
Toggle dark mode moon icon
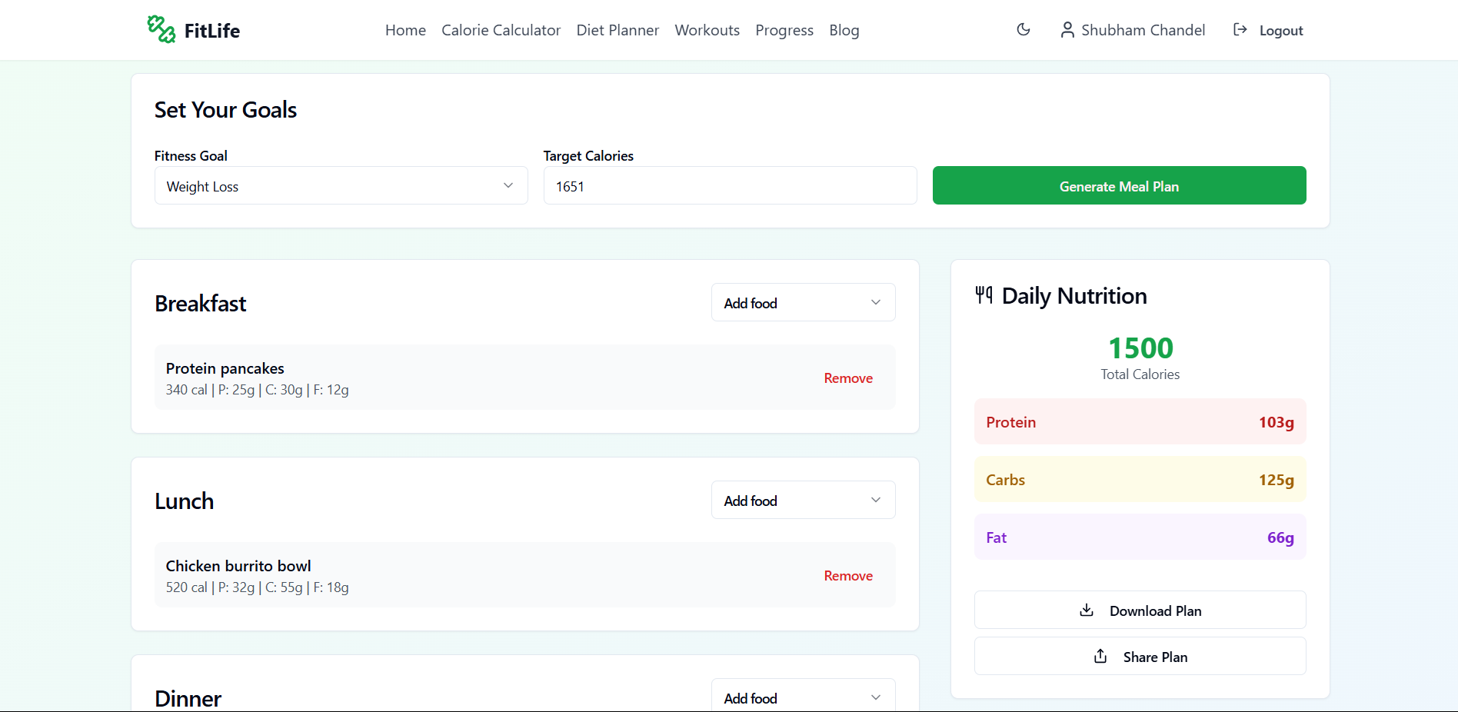pyautogui.click(x=1023, y=29)
